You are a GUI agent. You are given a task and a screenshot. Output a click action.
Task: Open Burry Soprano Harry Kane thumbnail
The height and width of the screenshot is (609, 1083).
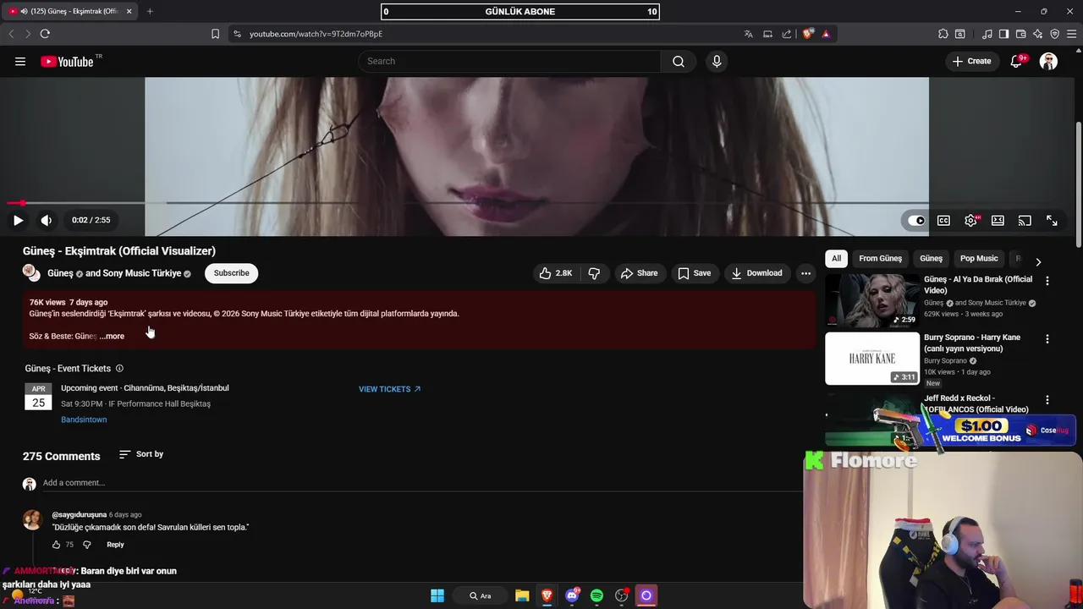pos(872,359)
